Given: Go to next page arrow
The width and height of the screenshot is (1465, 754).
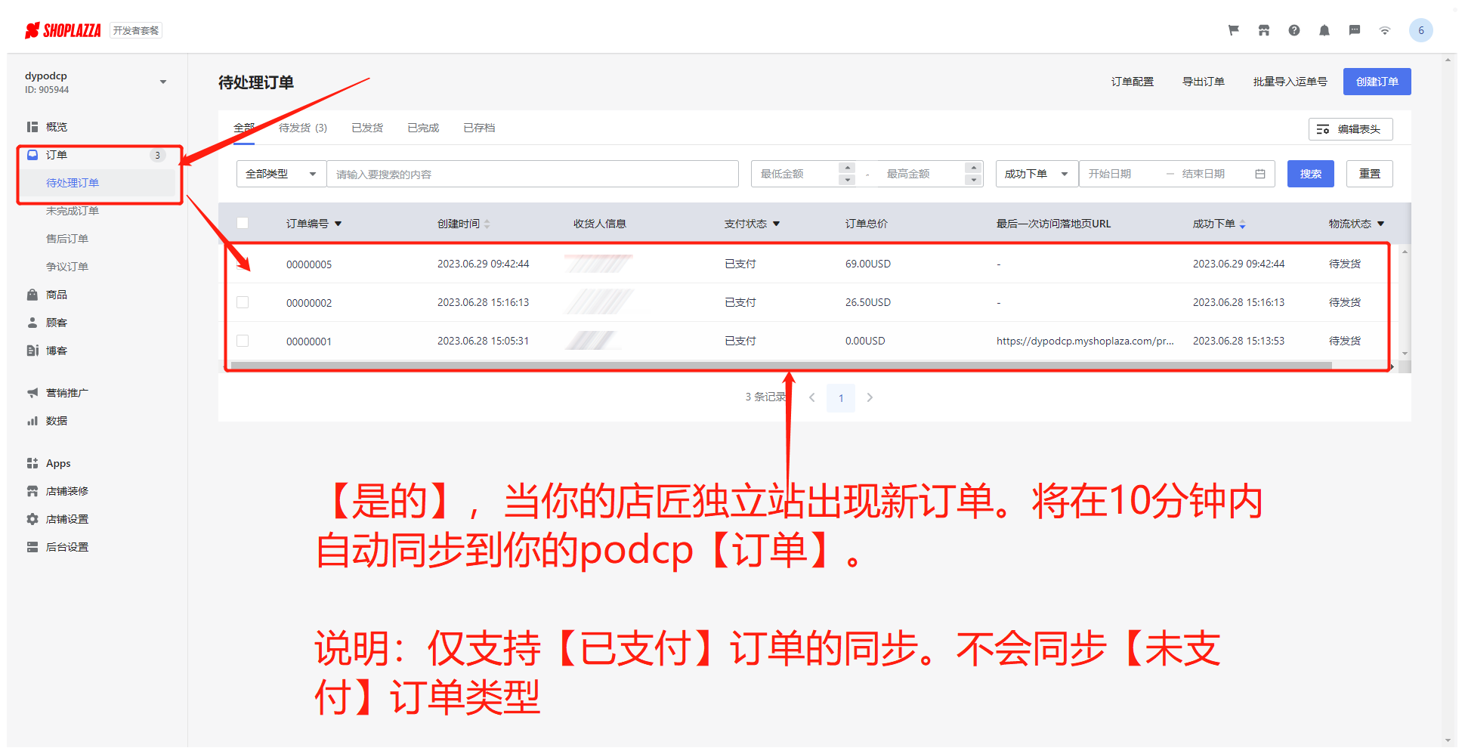Looking at the screenshot, I should click(870, 397).
